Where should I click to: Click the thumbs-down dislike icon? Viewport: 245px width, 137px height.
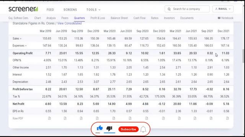click(x=109, y=129)
